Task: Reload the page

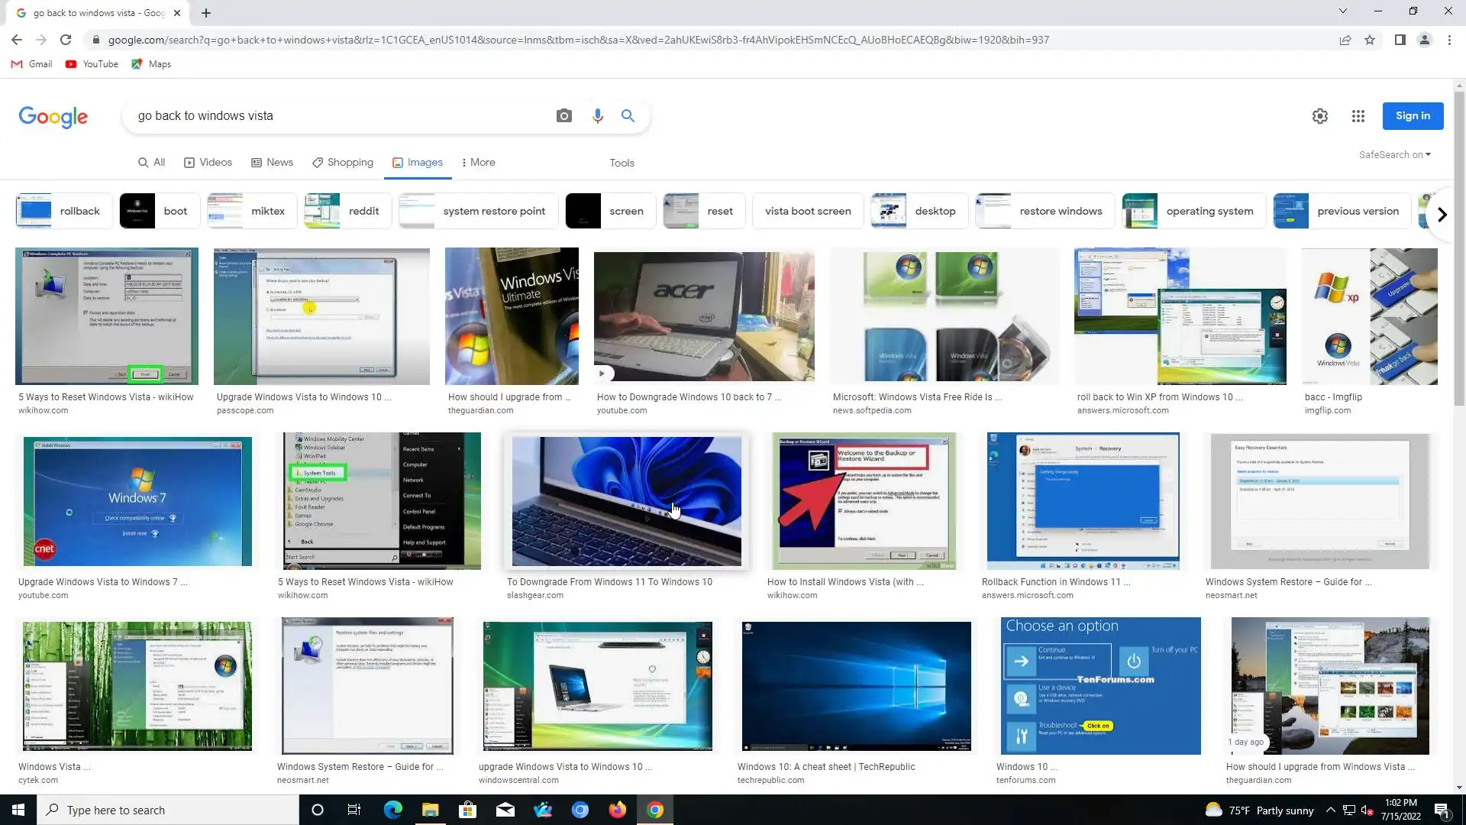Action: (x=66, y=40)
